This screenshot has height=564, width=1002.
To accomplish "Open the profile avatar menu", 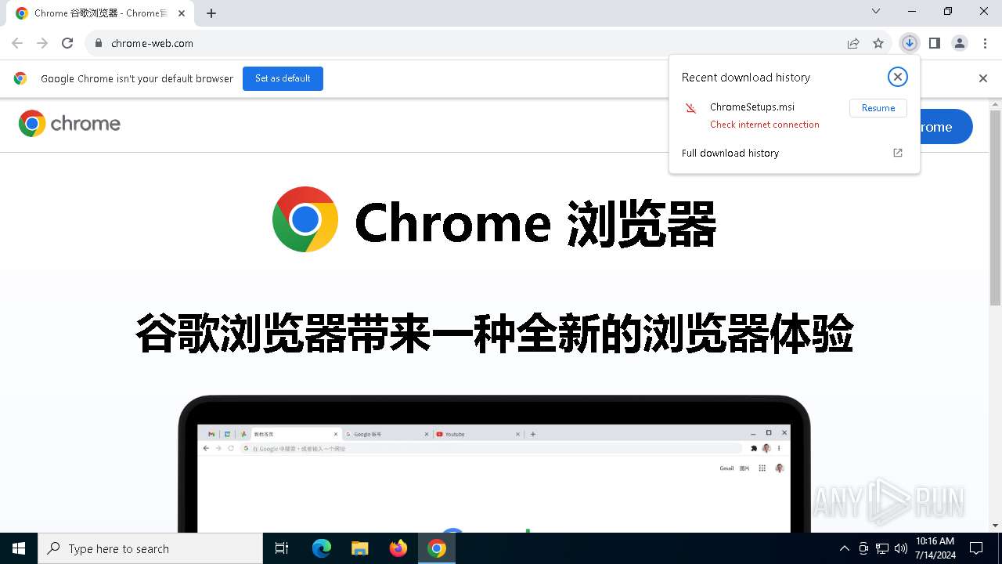I will pyautogui.click(x=960, y=43).
